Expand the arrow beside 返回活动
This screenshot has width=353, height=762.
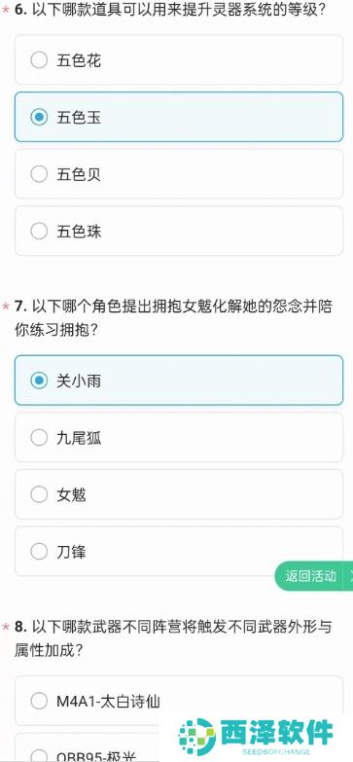350,576
